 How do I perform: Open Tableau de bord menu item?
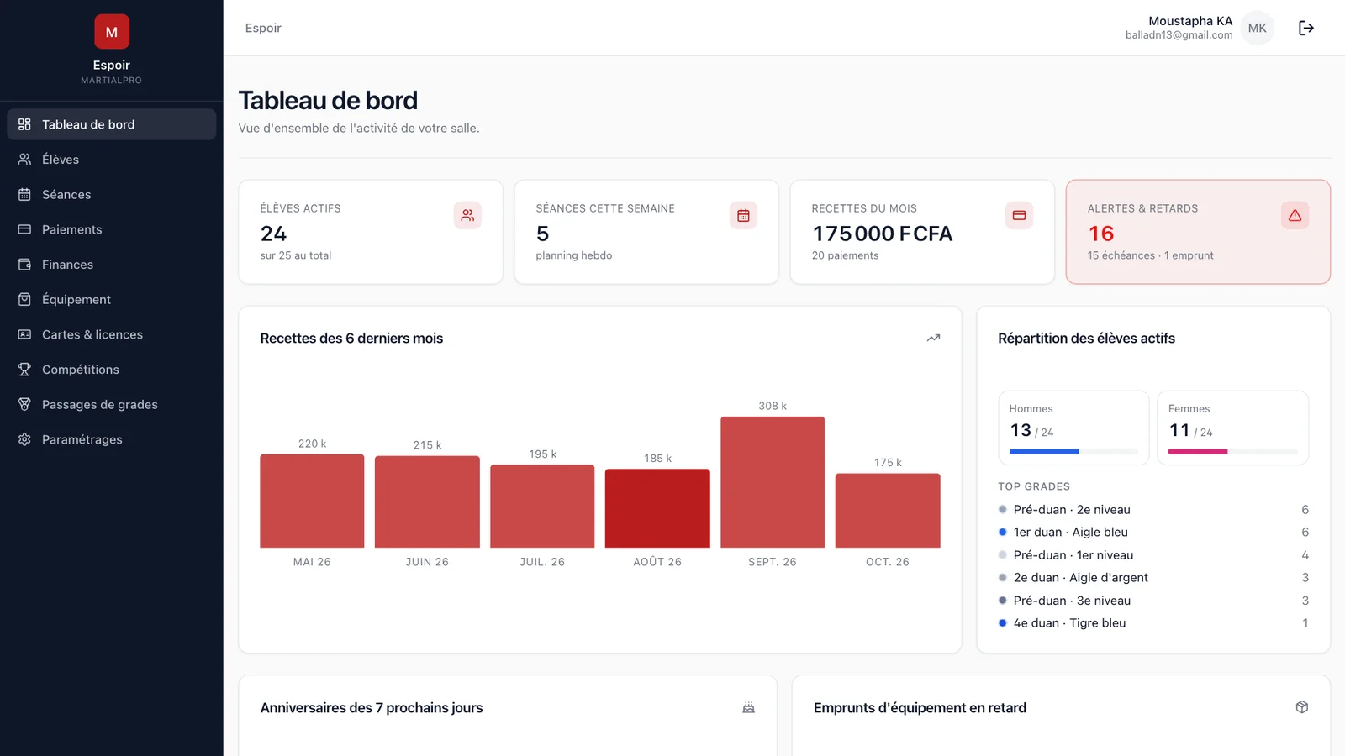pyautogui.click(x=112, y=124)
